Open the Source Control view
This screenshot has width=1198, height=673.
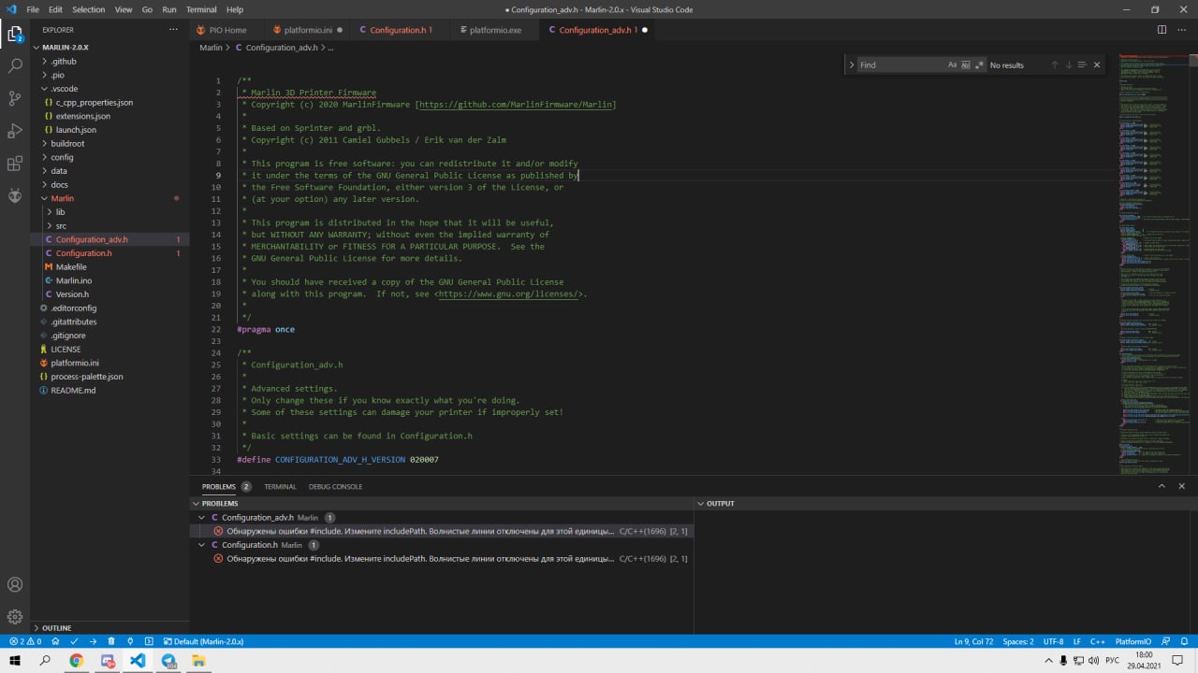click(15, 98)
